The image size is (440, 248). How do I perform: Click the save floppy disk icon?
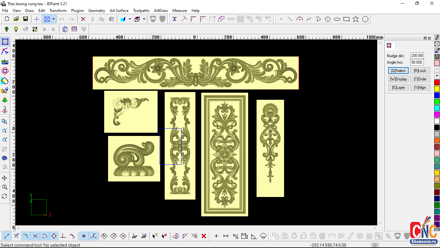pyautogui.click(x=25, y=19)
